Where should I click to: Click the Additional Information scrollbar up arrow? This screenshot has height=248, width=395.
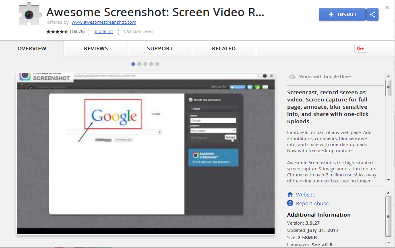click(x=389, y=193)
